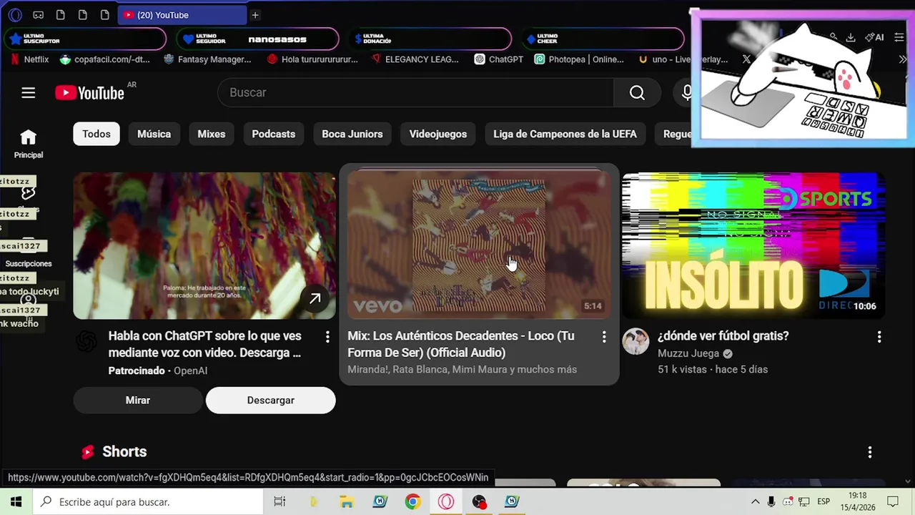Open options for the ChatGPT ad

[327, 336]
